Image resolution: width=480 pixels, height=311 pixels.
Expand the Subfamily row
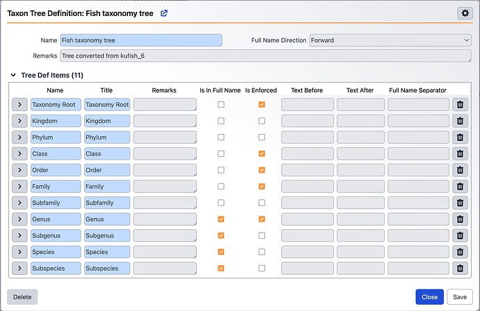(x=19, y=203)
